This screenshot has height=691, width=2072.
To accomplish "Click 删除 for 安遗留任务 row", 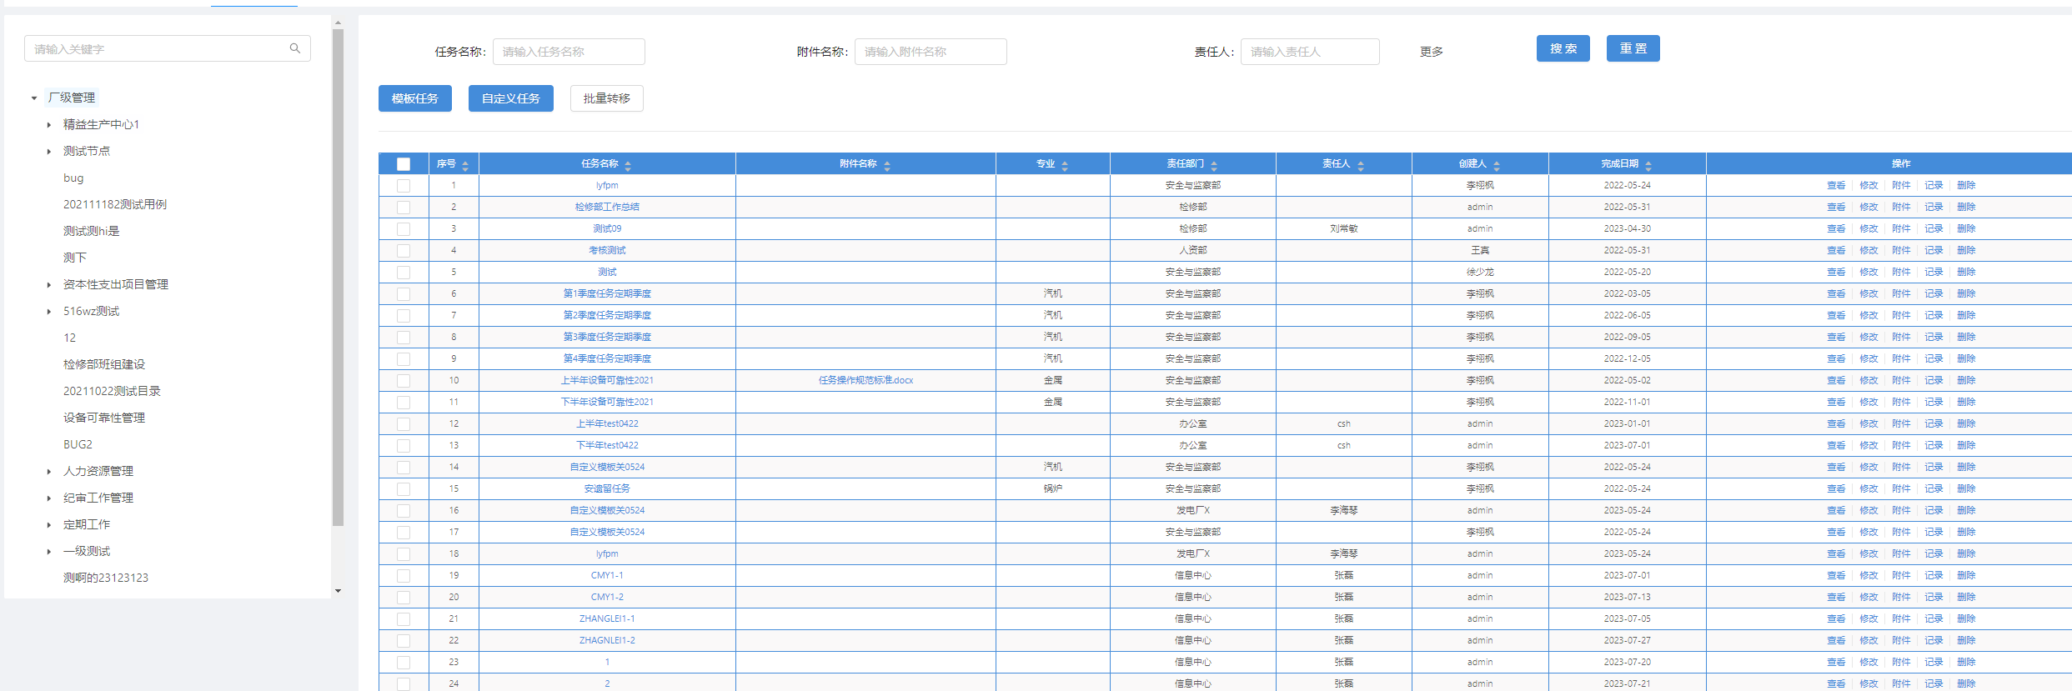I will point(1966,488).
